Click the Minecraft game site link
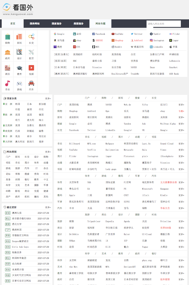The image size is (189, 285). click(x=147, y=189)
